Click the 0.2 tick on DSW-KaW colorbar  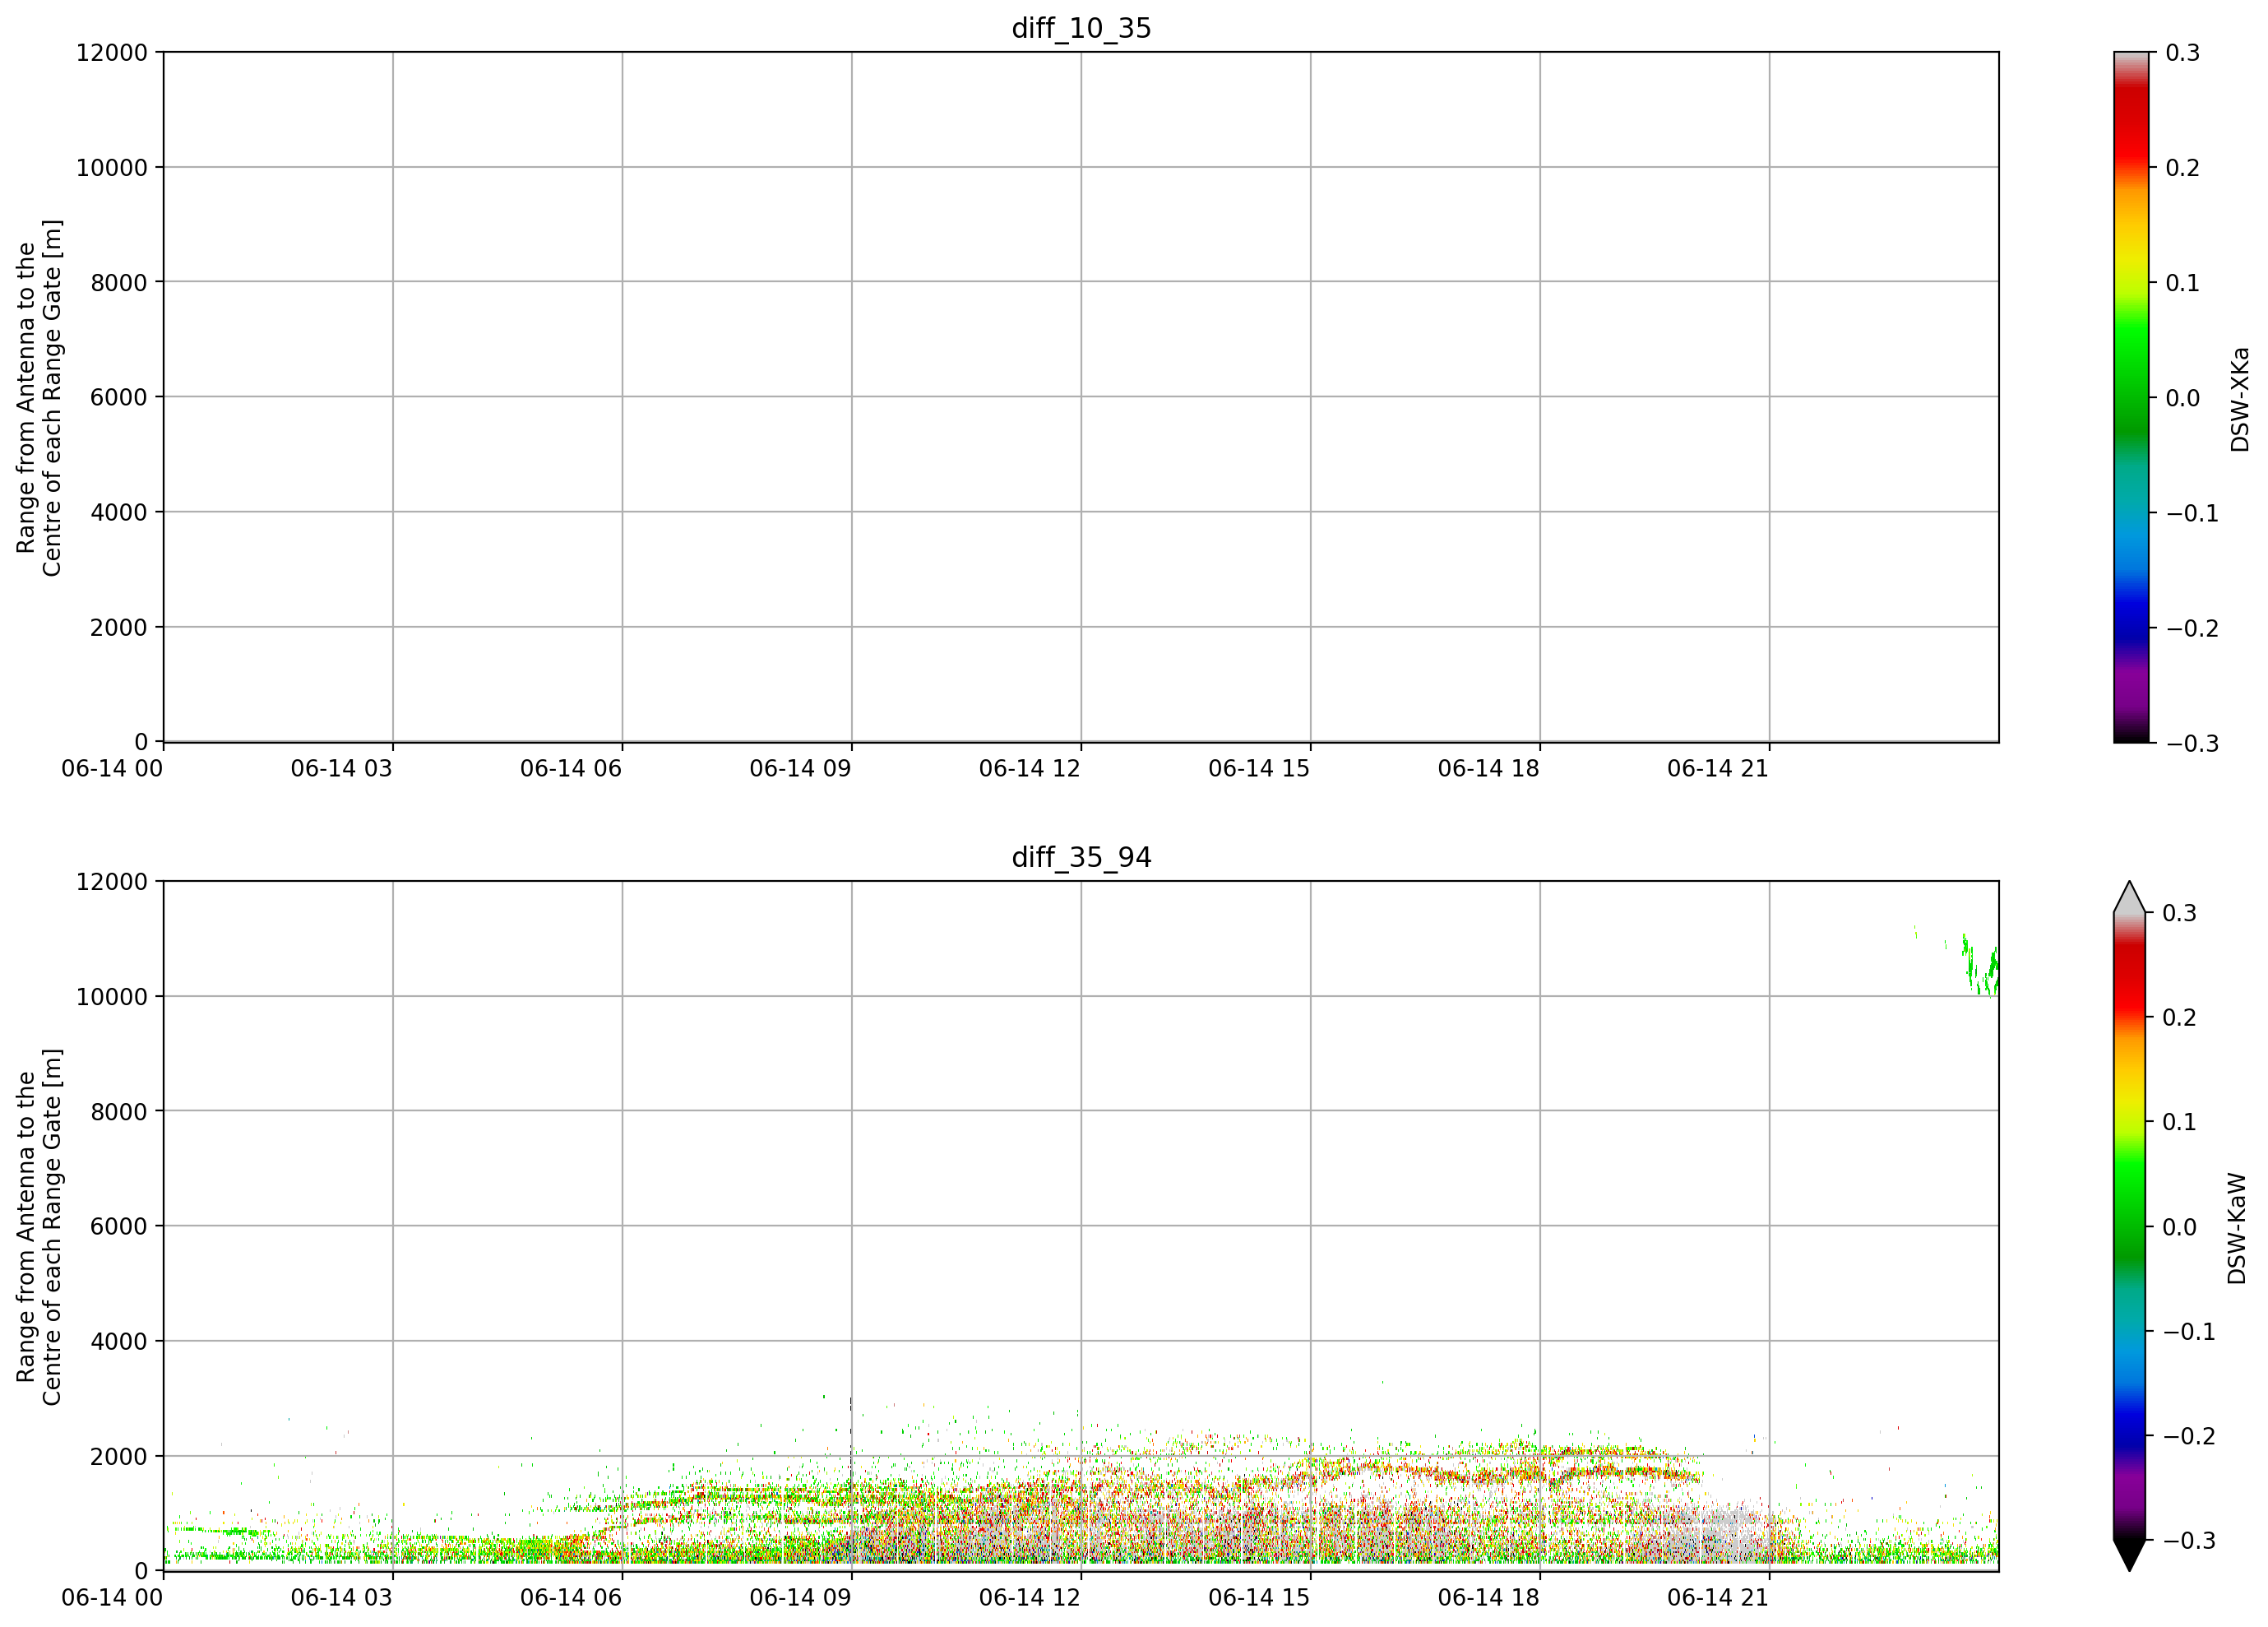(x=2180, y=1017)
